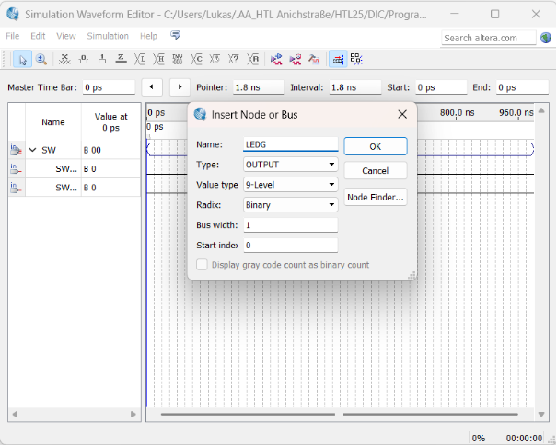Collapse the SW bus in the Name column
The image size is (557, 446).
32,149
